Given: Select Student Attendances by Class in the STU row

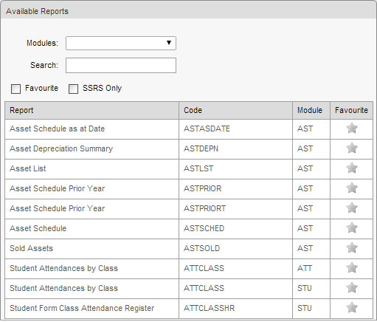Looking at the screenshot, I should [63, 288].
